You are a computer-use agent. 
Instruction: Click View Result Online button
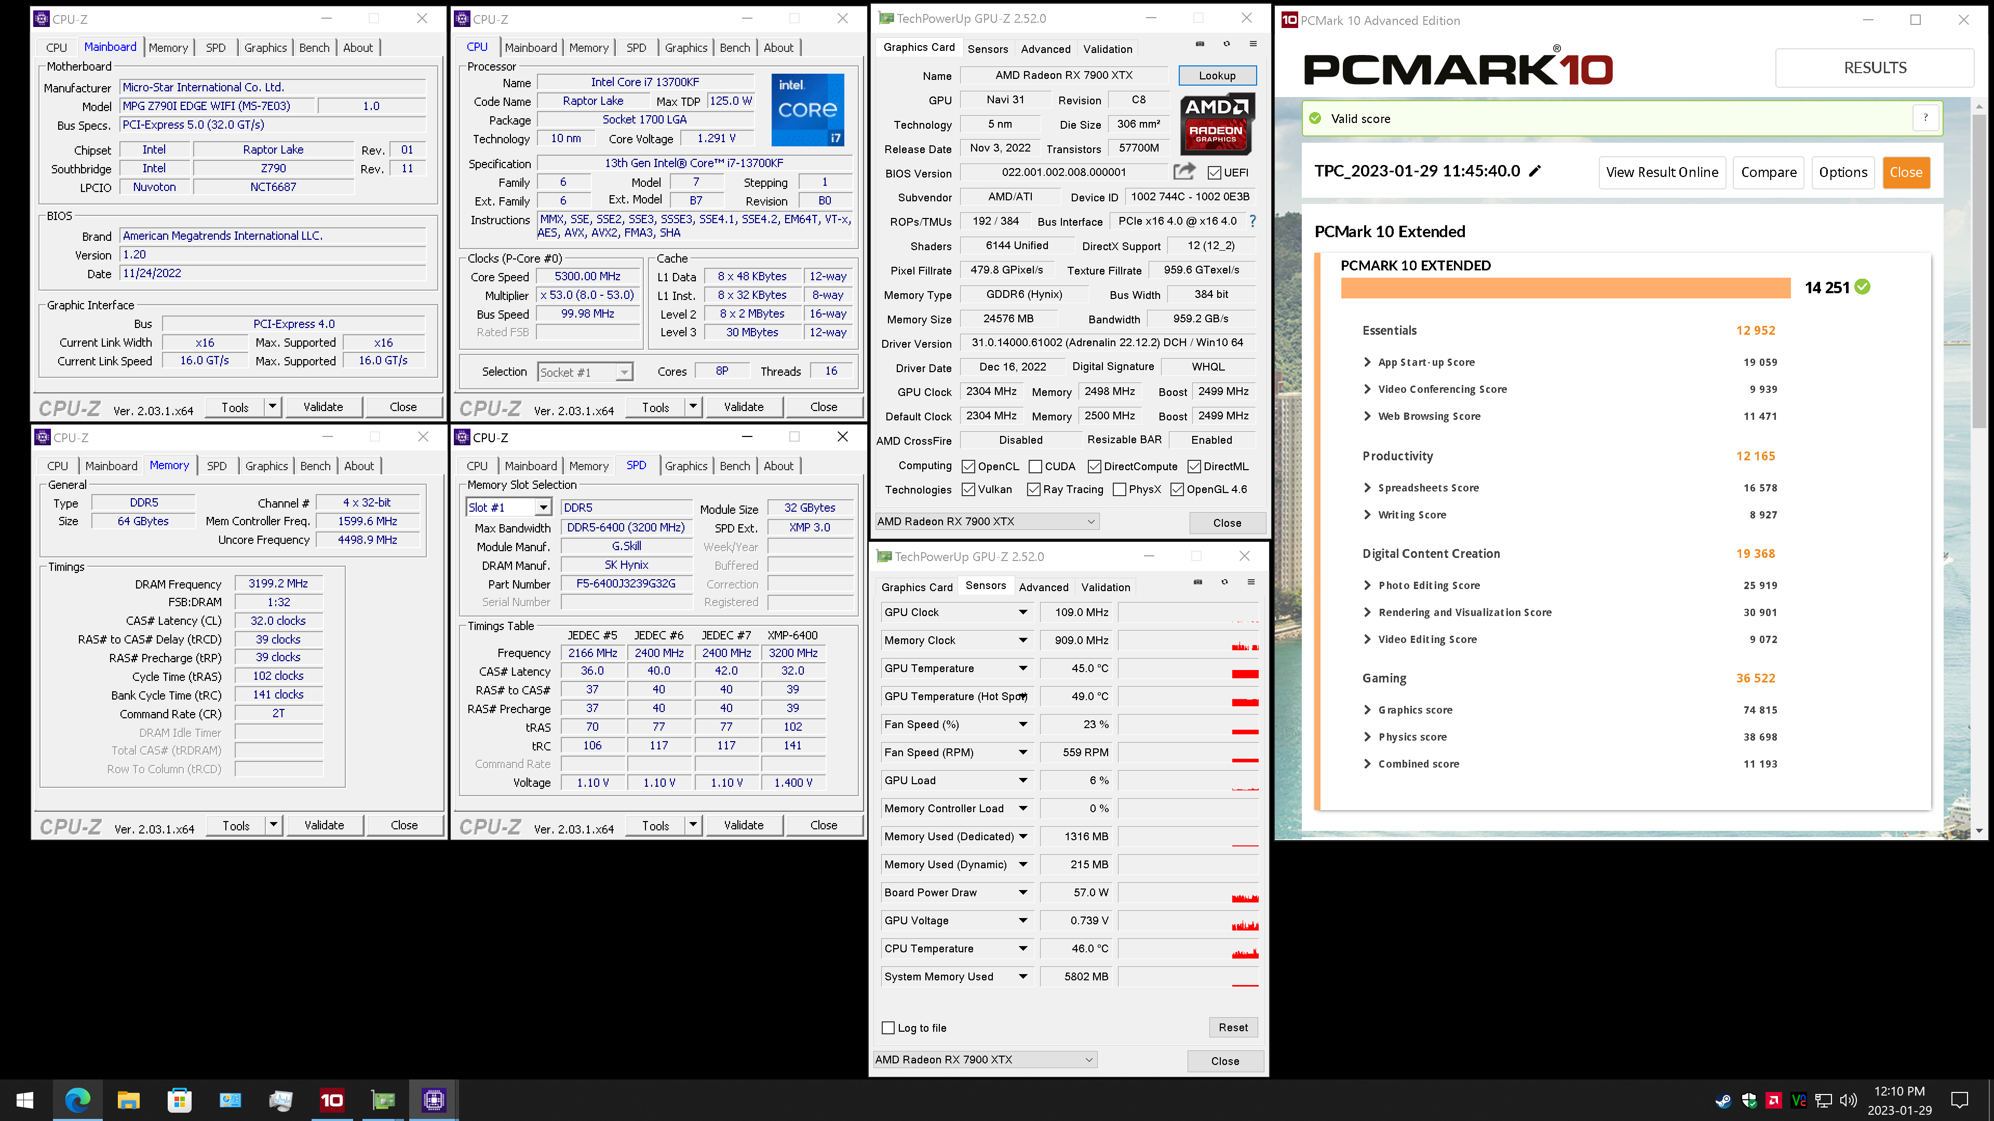pos(1662,172)
